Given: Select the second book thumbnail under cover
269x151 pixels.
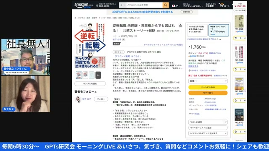Looking at the screenshot, I should pyautogui.click(x=85, y=75).
